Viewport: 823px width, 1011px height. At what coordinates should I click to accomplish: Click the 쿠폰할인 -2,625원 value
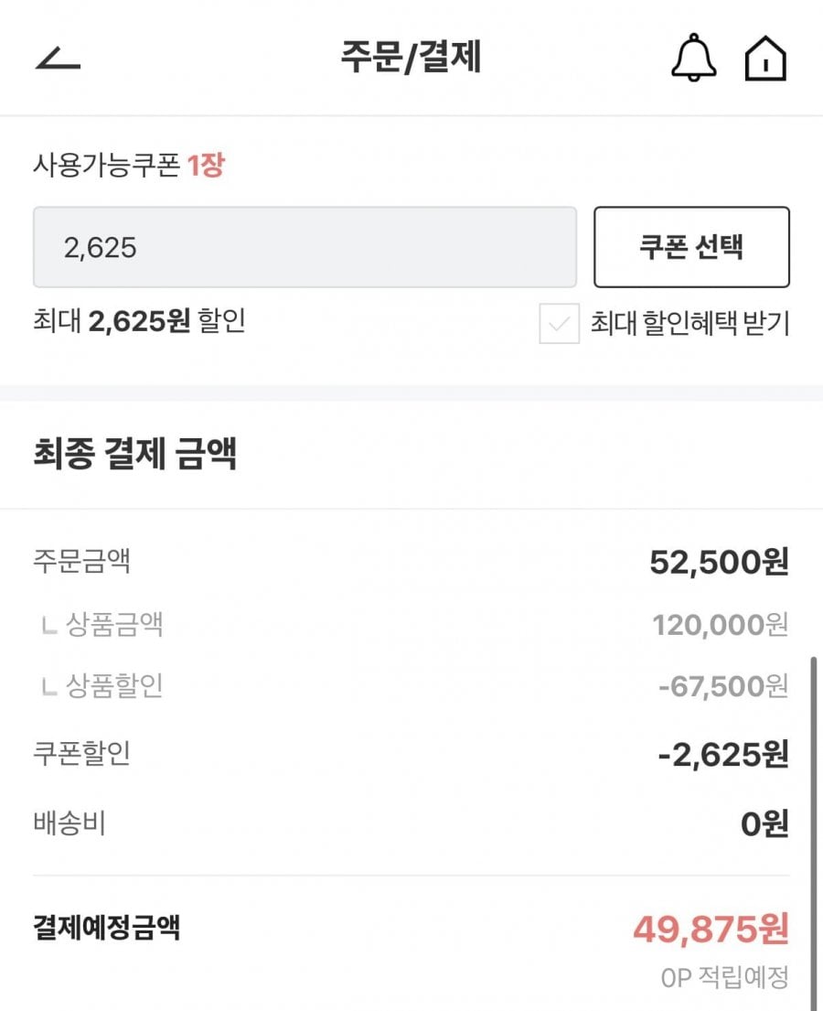722,756
